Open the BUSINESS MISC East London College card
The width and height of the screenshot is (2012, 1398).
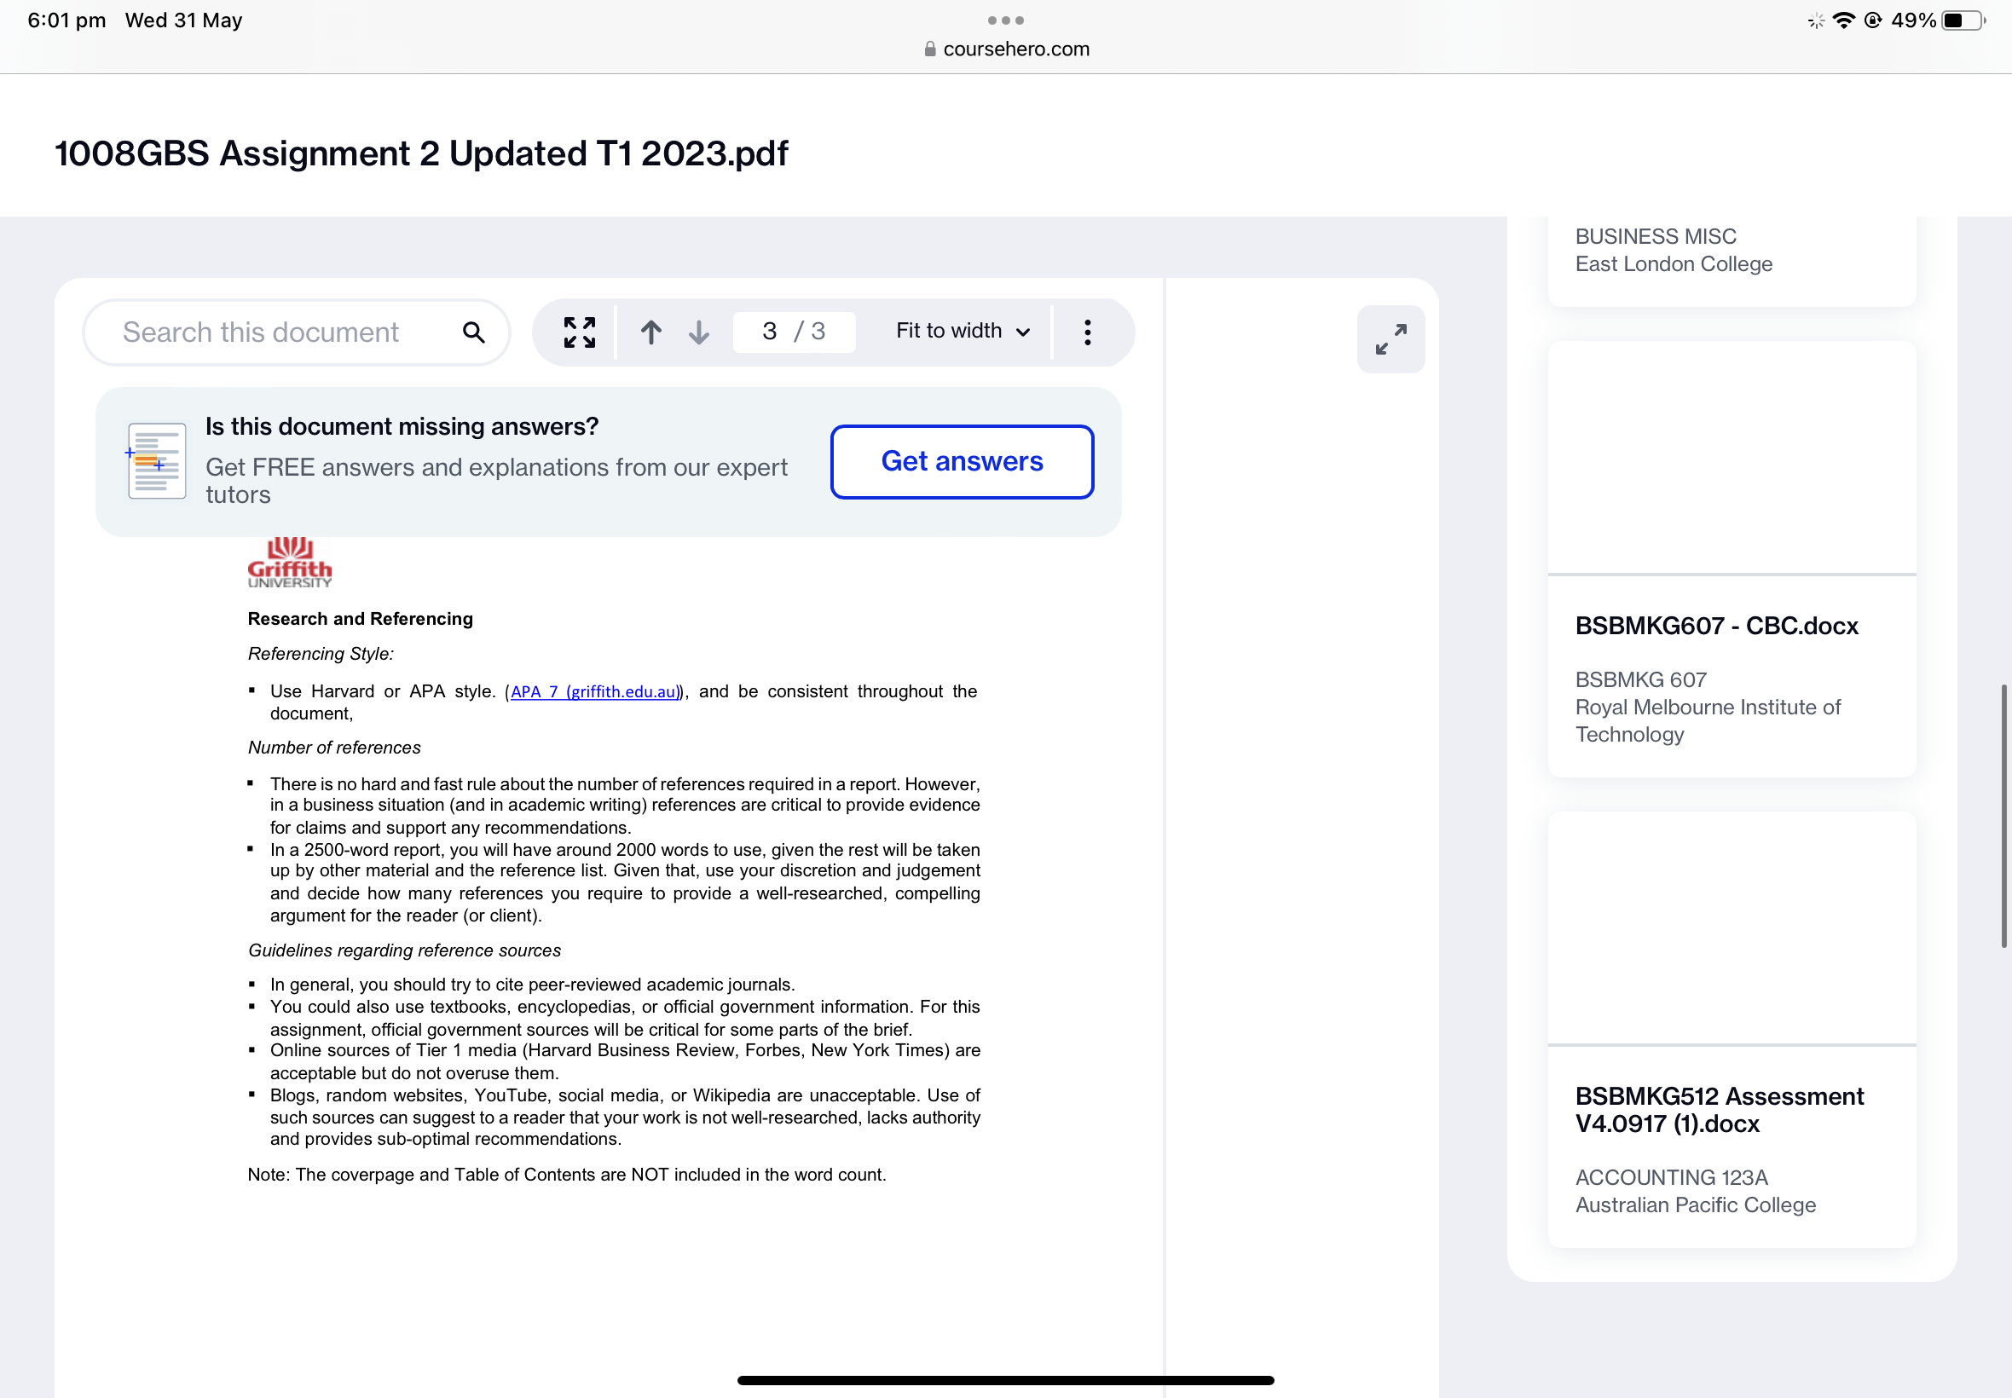(1672, 251)
